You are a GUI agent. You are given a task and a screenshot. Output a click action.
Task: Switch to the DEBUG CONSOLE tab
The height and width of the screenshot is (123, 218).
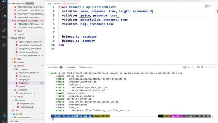(86, 67)
